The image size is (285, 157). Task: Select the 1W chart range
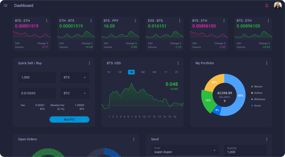point(120,72)
